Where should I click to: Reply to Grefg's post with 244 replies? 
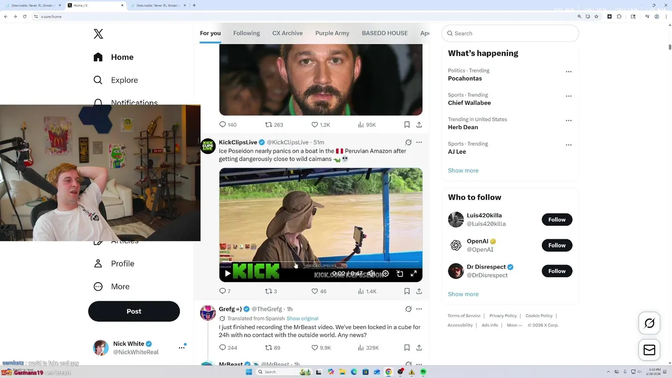[228, 348]
